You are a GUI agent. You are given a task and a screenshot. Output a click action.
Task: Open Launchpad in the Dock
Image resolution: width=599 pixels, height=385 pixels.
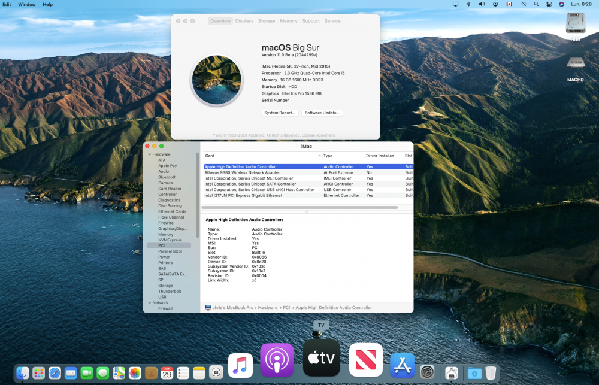[x=38, y=373]
